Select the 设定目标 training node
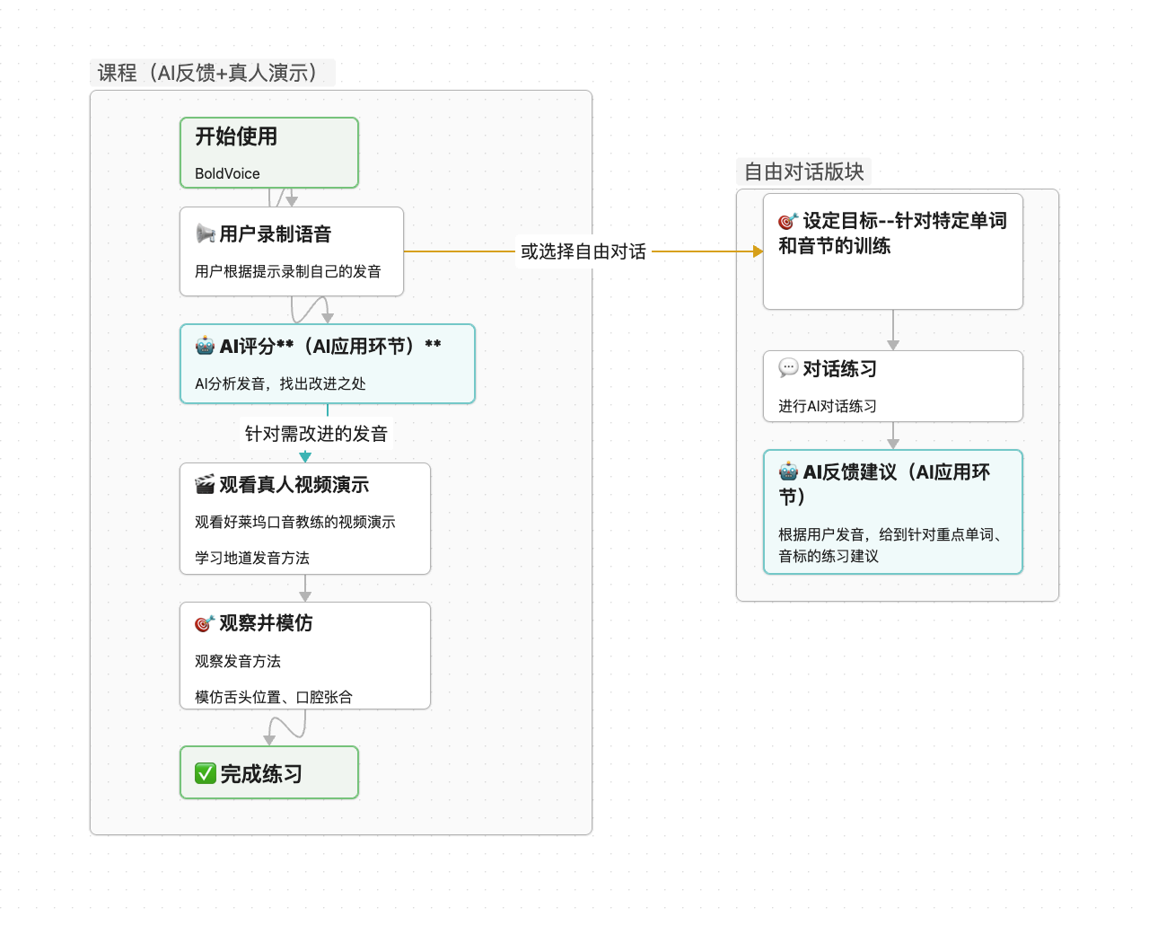This screenshot has width=1149, height=925. tap(892, 251)
